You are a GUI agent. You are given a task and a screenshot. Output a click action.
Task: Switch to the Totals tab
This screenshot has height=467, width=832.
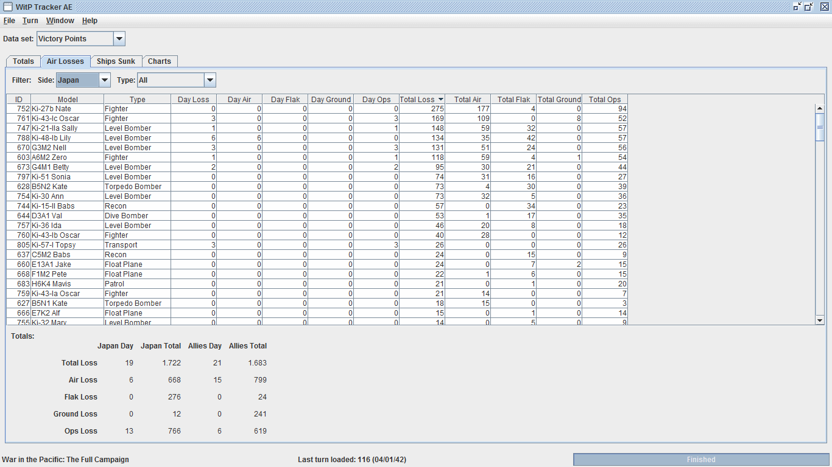tap(24, 61)
